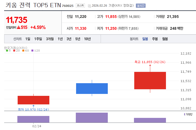
Task: Select the 1년 line chart period
Action: [60, 39]
